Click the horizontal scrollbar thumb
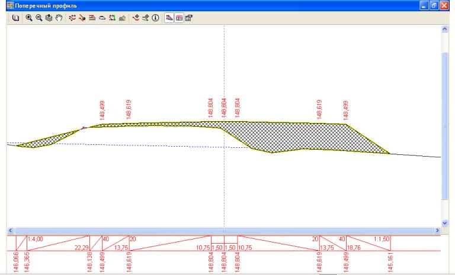This screenshot has width=455, height=275. click(x=223, y=230)
